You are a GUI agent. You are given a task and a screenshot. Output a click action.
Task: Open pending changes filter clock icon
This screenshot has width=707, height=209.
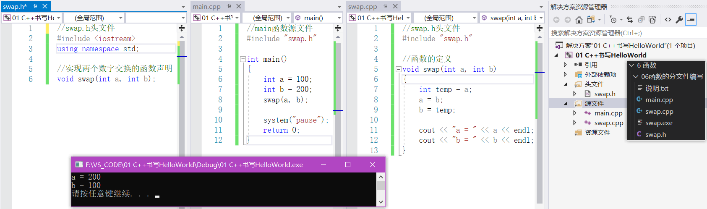[x=614, y=20]
